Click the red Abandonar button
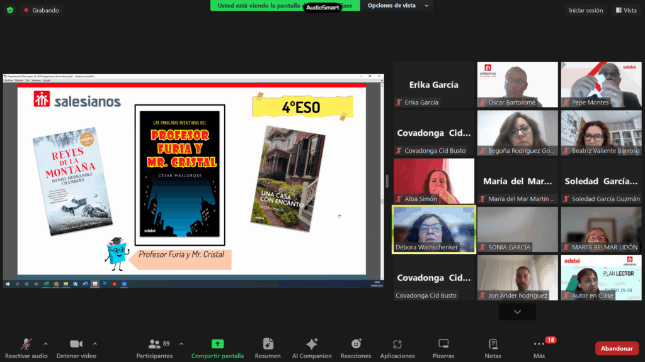The image size is (645, 362). [x=617, y=348]
